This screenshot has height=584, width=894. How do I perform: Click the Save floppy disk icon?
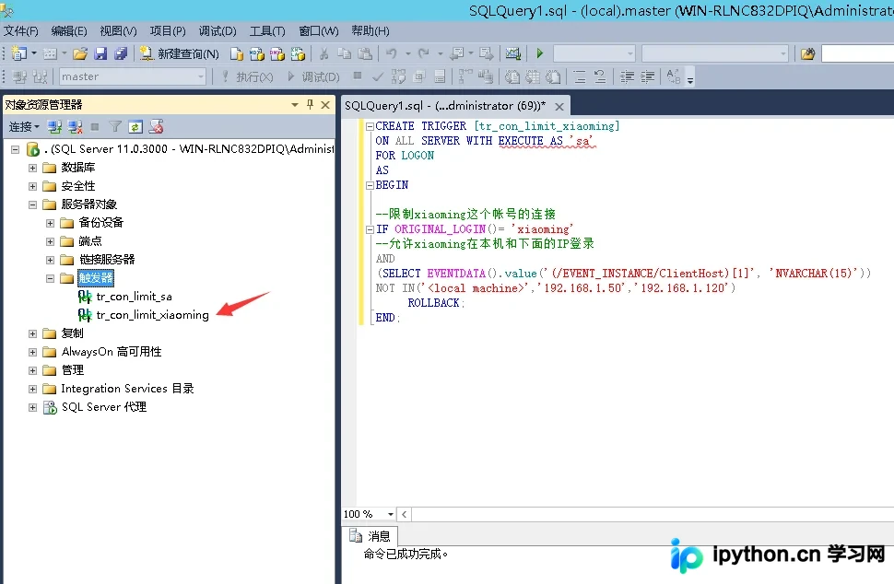(100, 53)
